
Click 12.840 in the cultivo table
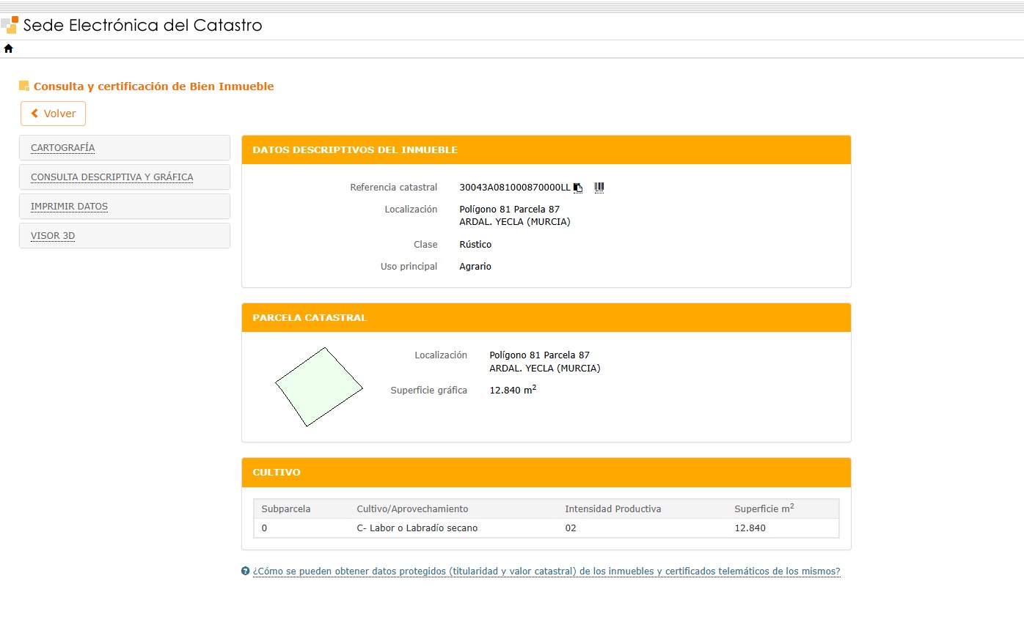coord(750,528)
